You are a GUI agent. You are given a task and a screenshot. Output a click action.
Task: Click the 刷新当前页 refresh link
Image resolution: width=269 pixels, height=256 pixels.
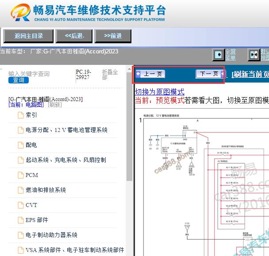(x=250, y=74)
